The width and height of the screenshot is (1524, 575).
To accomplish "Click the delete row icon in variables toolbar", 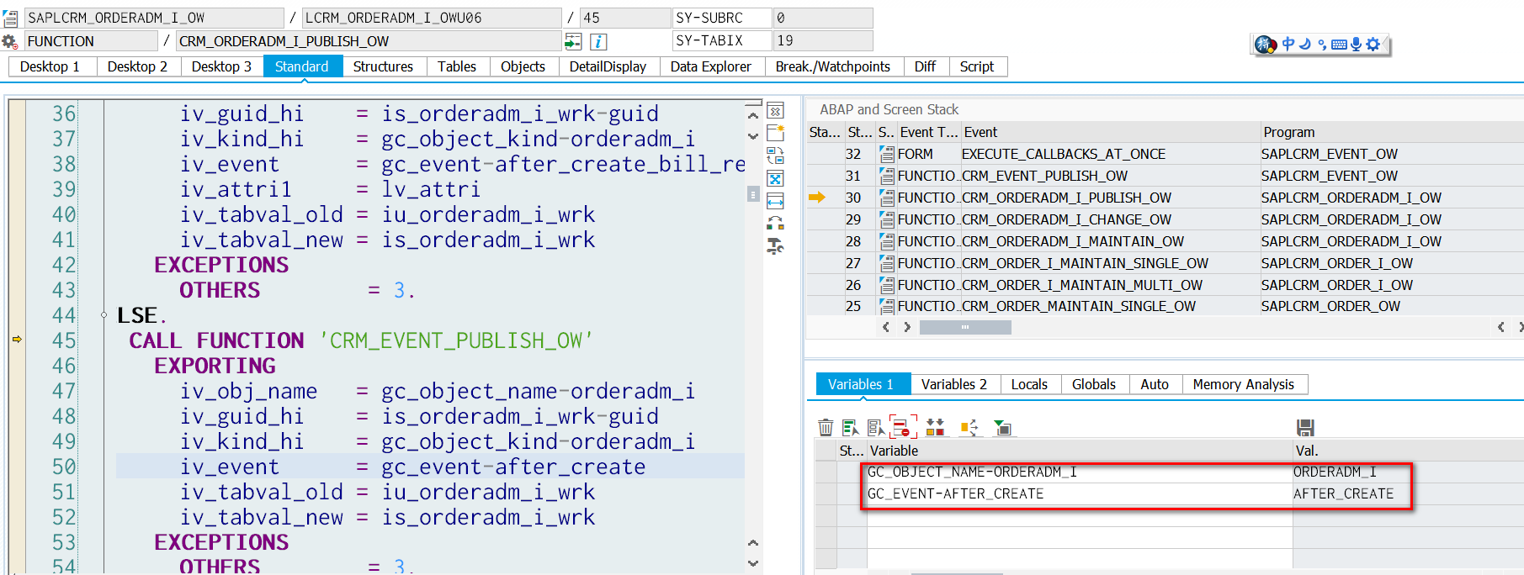I will (904, 427).
